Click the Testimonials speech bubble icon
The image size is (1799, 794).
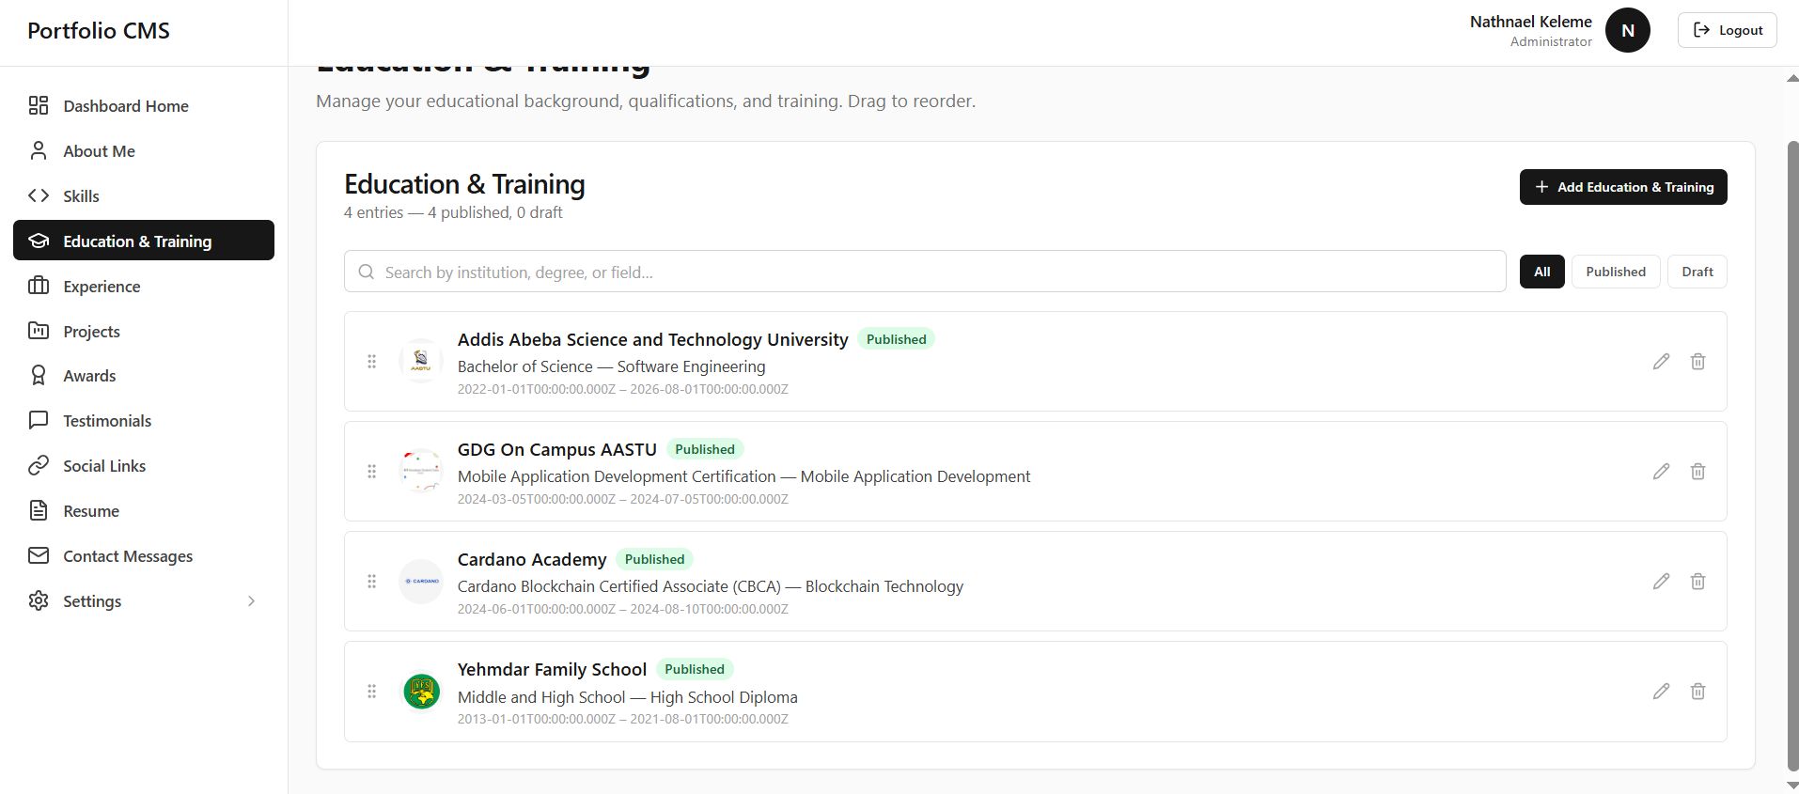[39, 420]
